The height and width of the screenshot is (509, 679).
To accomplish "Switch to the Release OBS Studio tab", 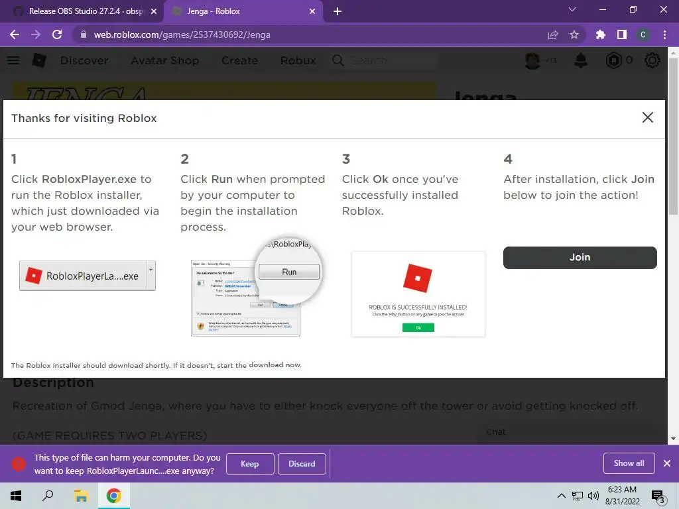I will tap(82, 12).
